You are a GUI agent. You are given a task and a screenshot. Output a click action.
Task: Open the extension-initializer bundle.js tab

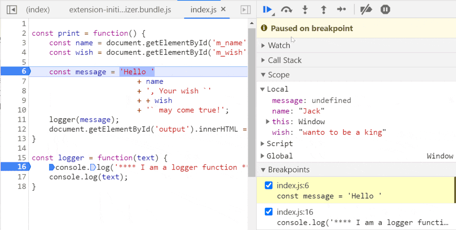click(x=120, y=10)
